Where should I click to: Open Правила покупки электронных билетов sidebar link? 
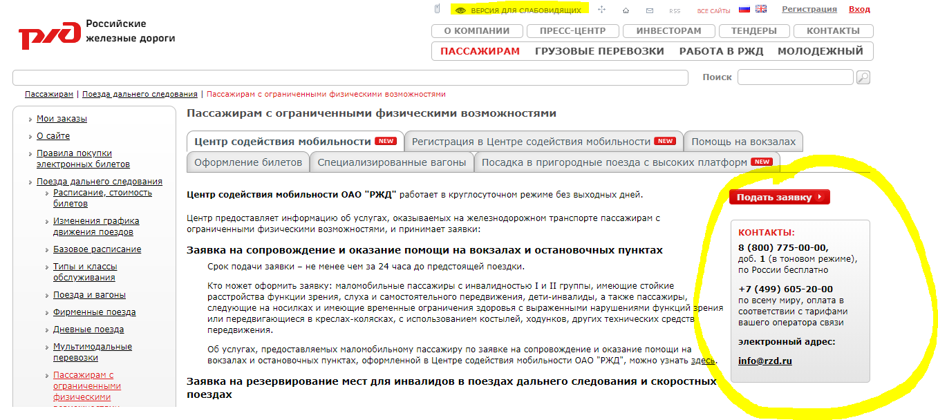(83, 159)
